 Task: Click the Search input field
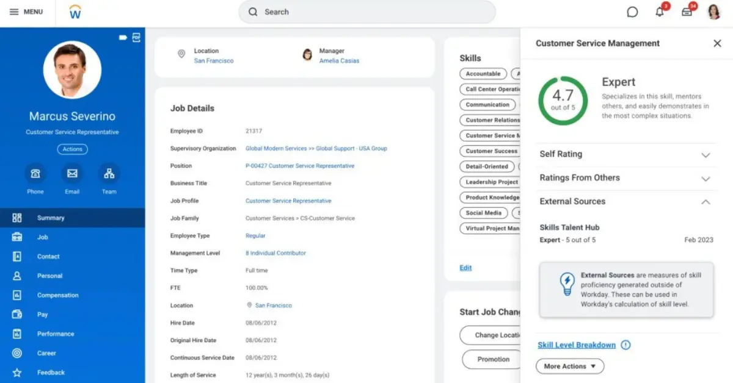(x=366, y=12)
